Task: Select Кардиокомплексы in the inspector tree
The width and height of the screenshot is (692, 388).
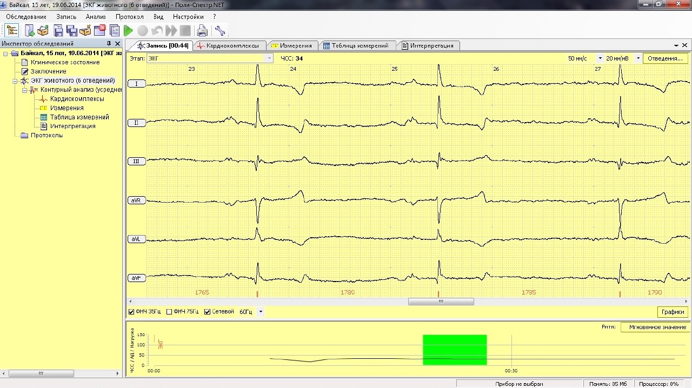Action: click(x=77, y=99)
